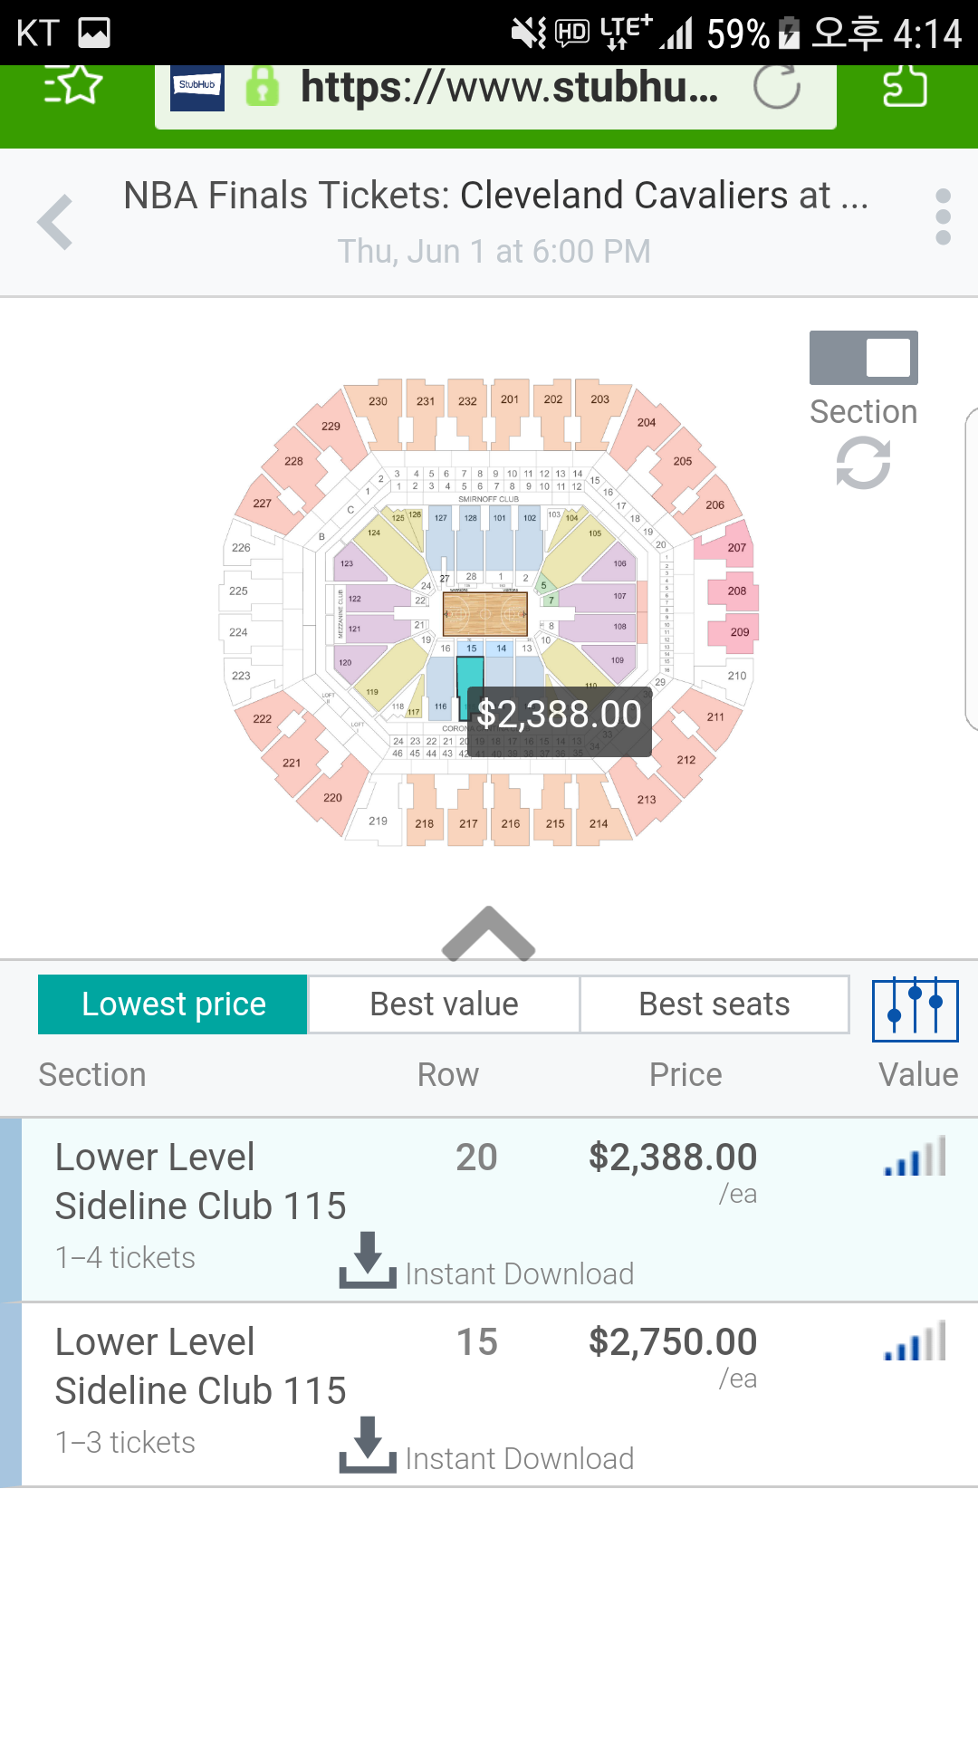Image resolution: width=978 pixels, height=1739 pixels.
Task: Toggle the Section map switch
Action: pos(863,358)
